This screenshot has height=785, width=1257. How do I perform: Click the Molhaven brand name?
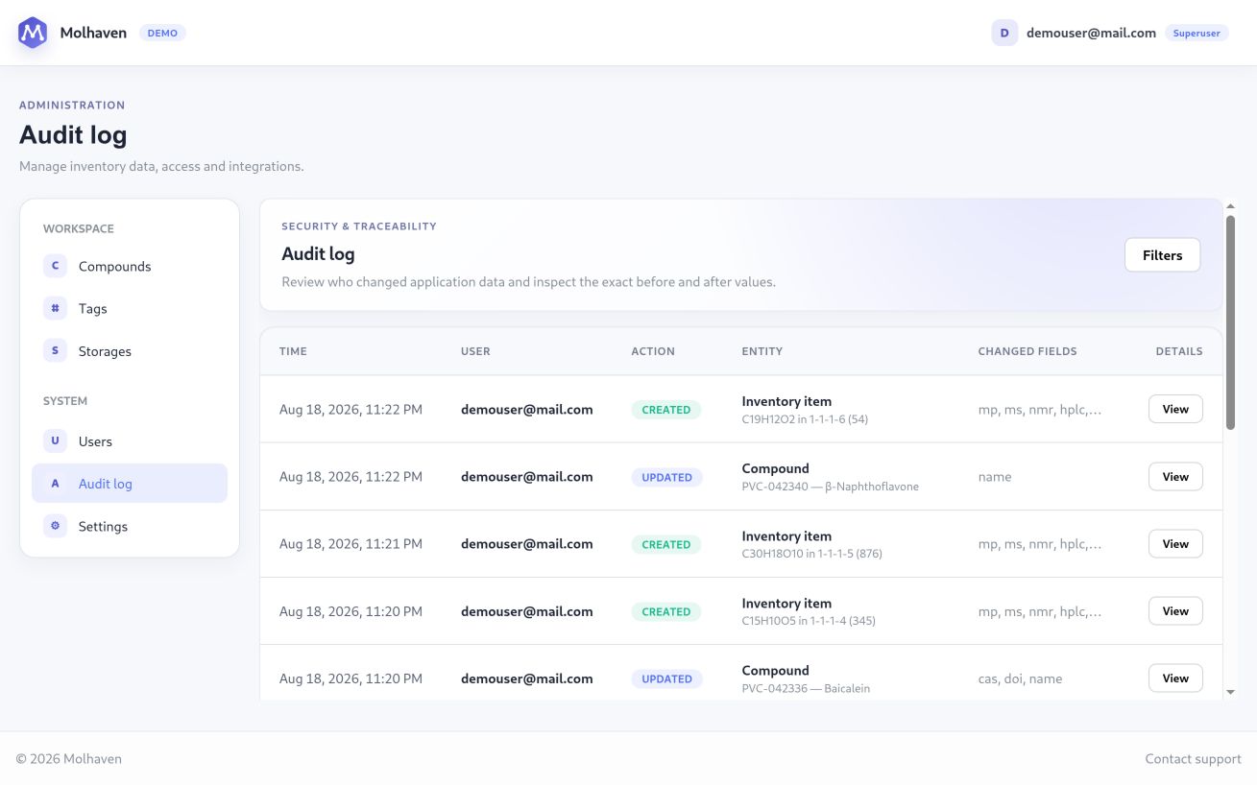pos(93,33)
